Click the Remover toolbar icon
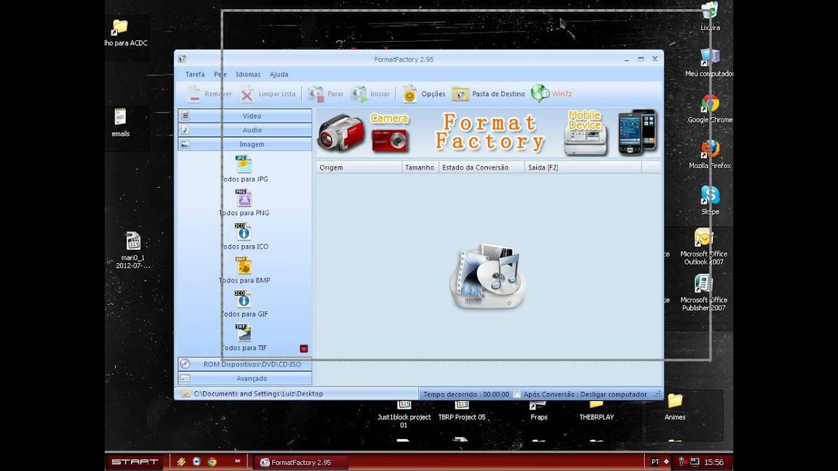 (194, 94)
